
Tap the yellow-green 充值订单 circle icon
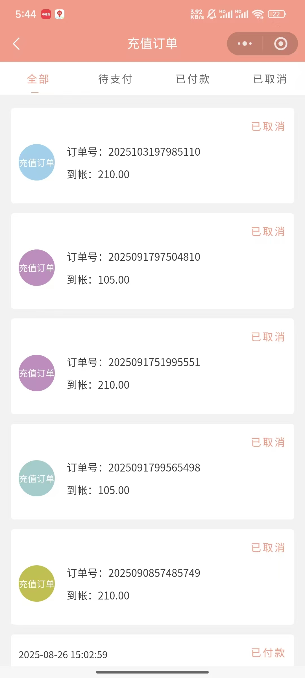pos(37,583)
